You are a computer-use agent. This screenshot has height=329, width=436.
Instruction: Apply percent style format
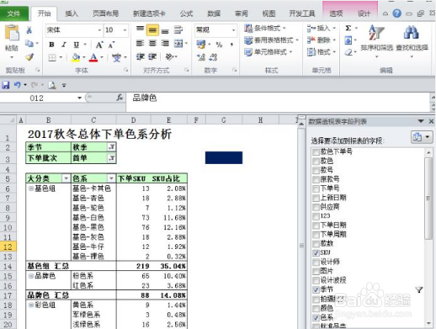click(219, 45)
